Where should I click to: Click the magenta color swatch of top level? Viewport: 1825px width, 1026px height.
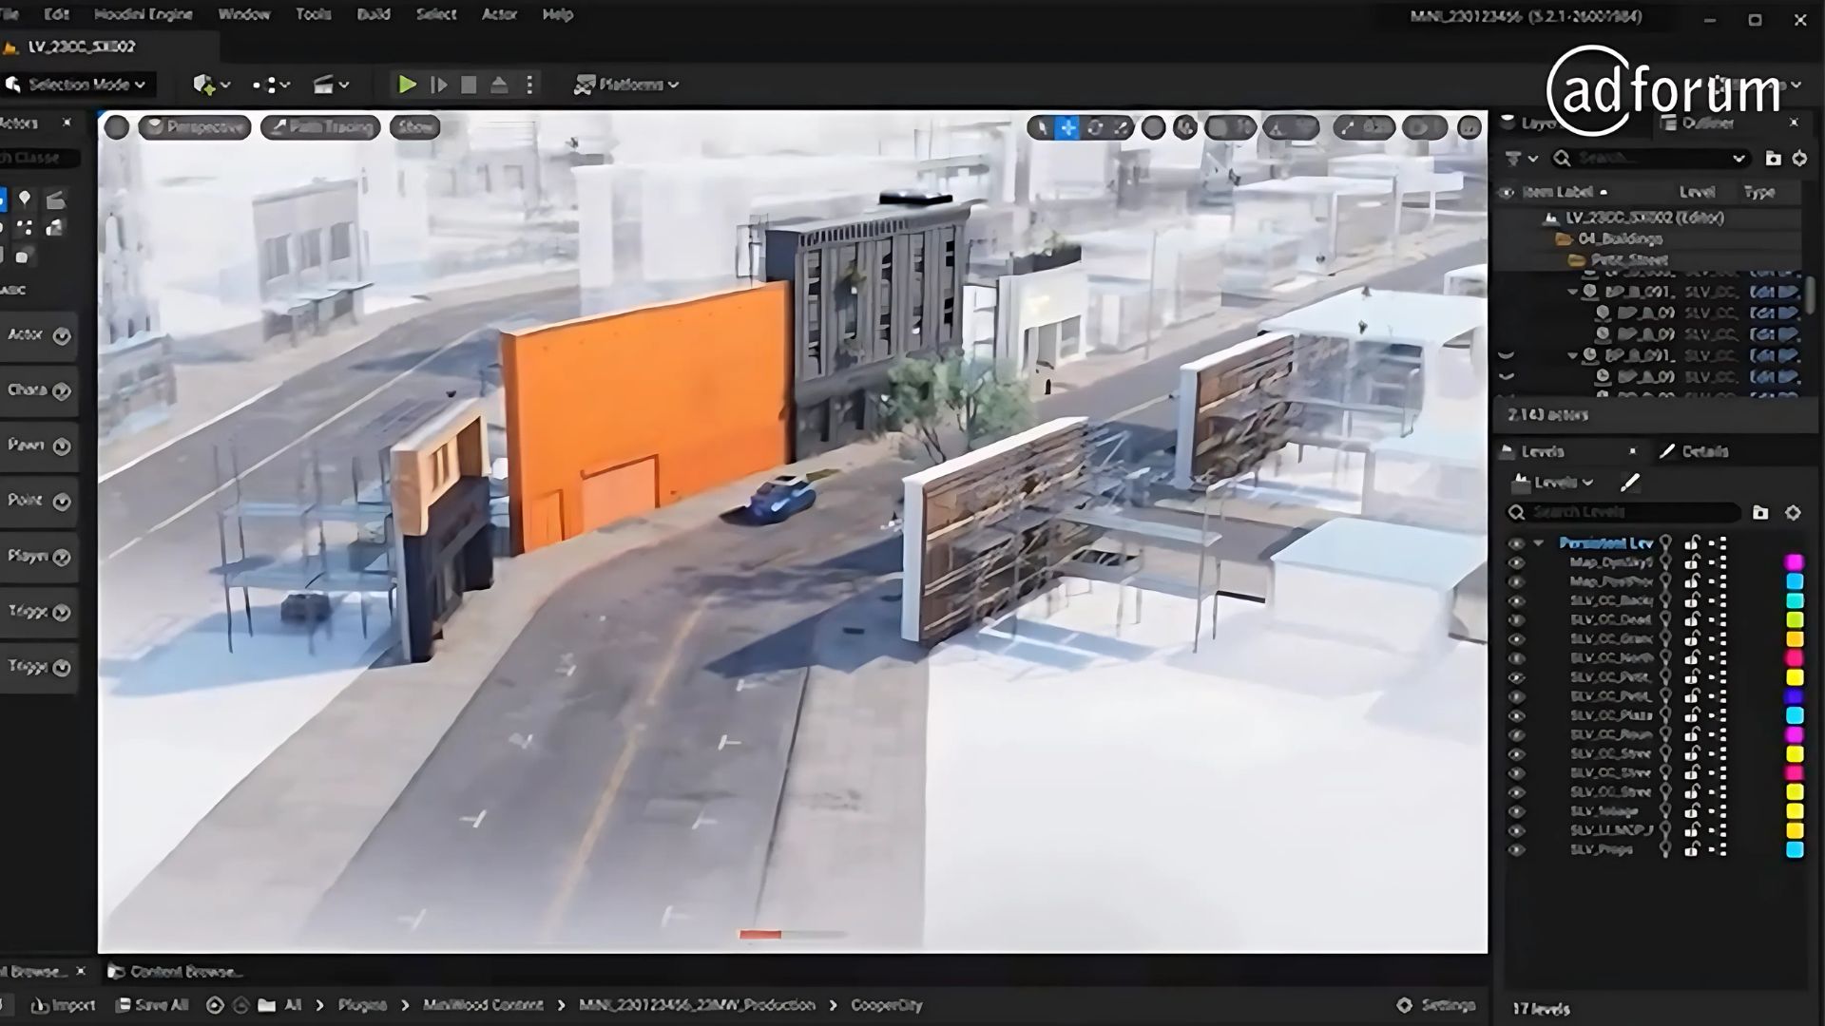tap(1795, 562)
